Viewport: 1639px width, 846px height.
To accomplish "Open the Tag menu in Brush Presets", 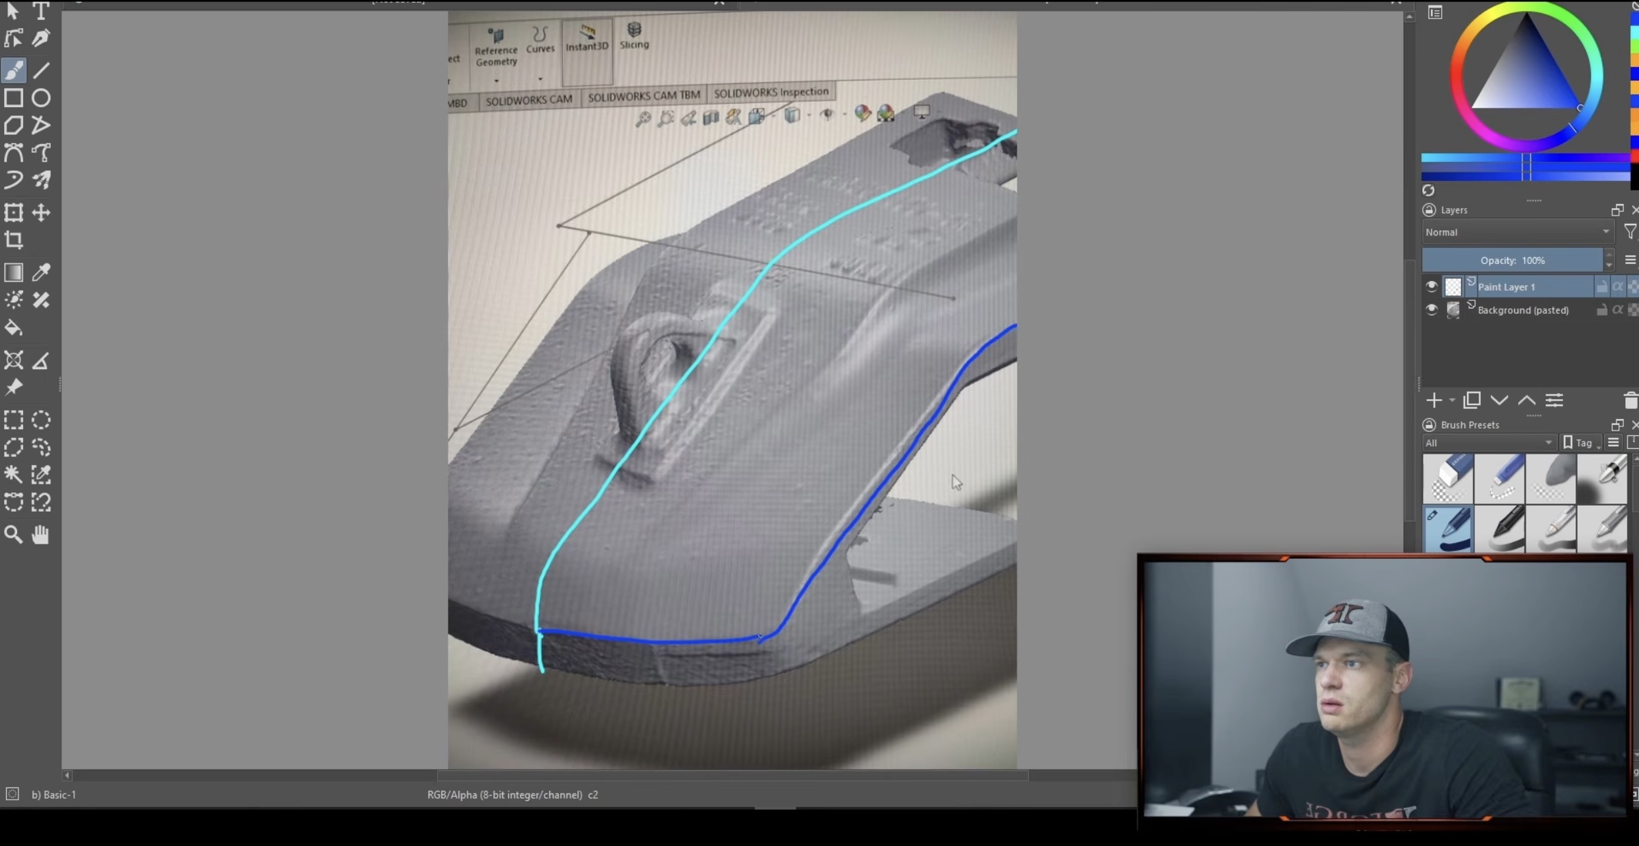I will [1582, 443].
